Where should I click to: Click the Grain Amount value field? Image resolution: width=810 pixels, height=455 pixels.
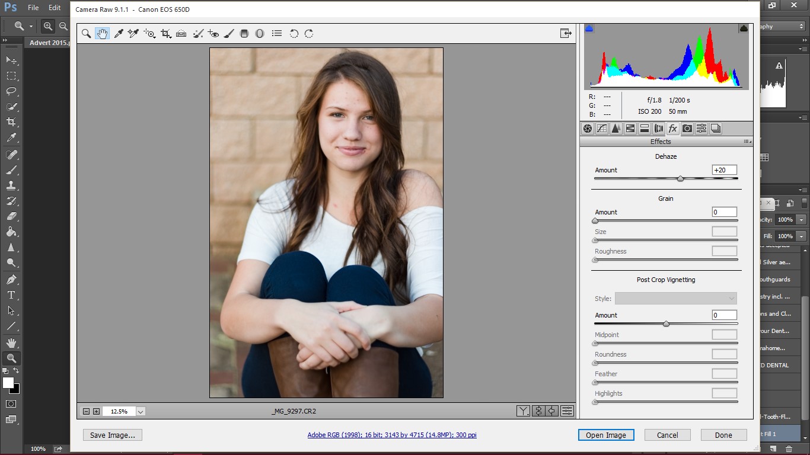click(x=725, y=212)
